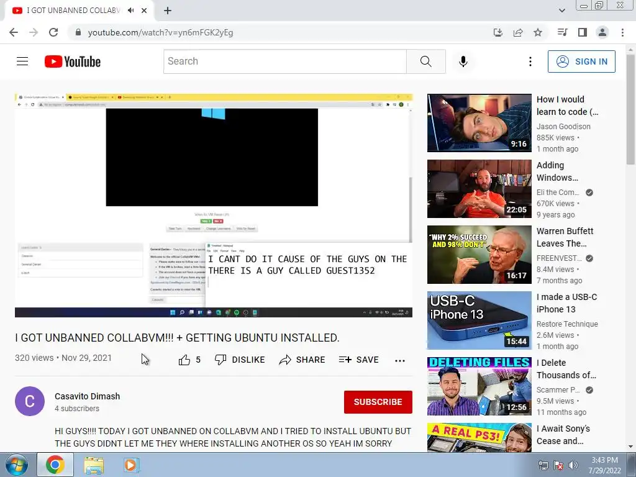Toggle Chrome side panel
Image resolution: width=636 pixels, height=477 pixels.
coord(583,32)
